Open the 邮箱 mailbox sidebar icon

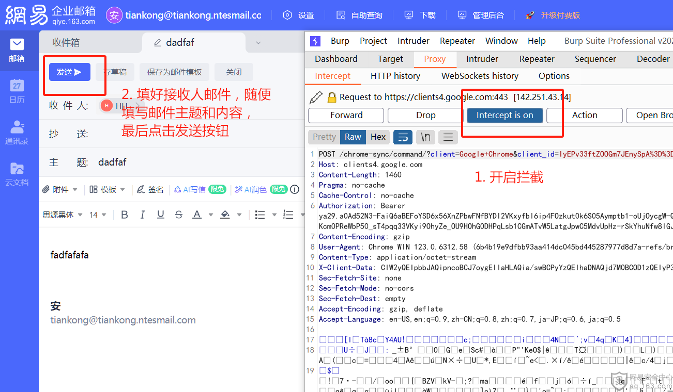point(17,51)
